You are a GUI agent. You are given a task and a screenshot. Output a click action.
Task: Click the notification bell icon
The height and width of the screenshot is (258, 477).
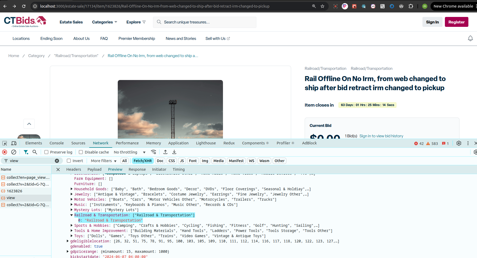470,39
